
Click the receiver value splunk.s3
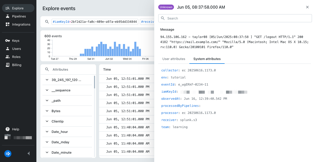tap(188, 120)
